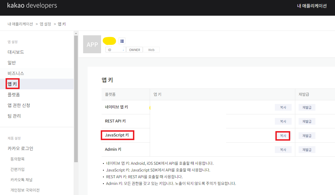This screenshot has height=195, width=335.
Task: Click the Admin 키 row label
Action: pyautogui.click(x=113, y=149)
